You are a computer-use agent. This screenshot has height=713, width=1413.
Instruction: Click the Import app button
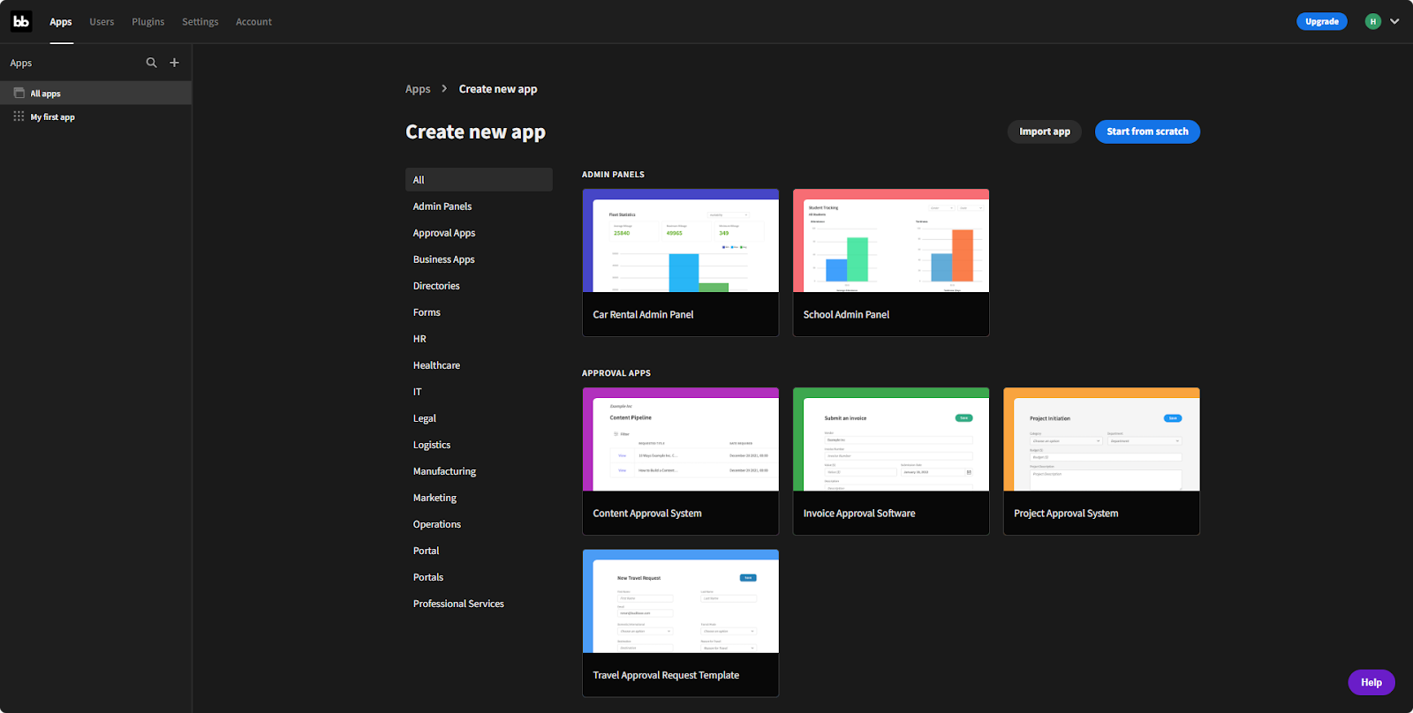pyautogui.click(x=1044, y=131)
